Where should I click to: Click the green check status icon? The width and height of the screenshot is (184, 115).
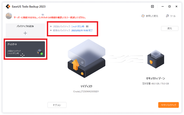click(x=42, y=54)
